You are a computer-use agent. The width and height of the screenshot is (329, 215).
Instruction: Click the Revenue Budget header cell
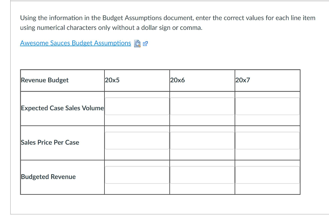pos(45,80)
